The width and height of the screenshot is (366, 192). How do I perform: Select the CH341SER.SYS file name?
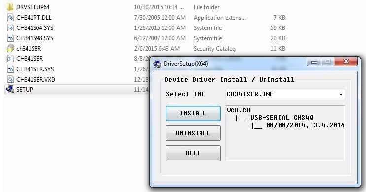pyautogui.click(x=35, y=69)
